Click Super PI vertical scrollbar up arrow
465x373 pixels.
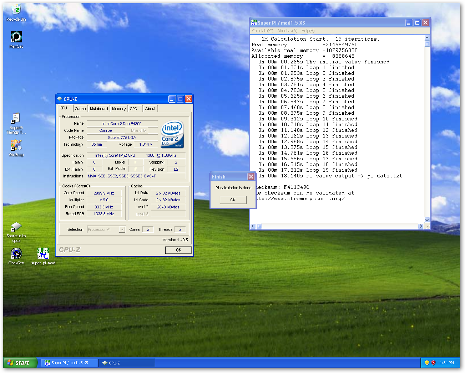(x=427, y=37)
